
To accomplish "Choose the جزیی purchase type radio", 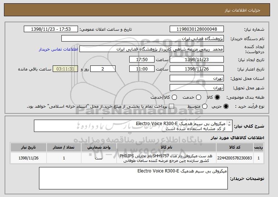I will tap(226, 106).
